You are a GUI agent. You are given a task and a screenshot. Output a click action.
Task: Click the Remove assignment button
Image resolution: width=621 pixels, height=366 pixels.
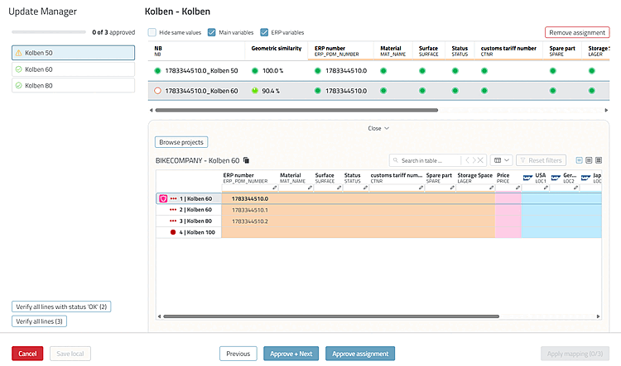(x=577, y=32)
